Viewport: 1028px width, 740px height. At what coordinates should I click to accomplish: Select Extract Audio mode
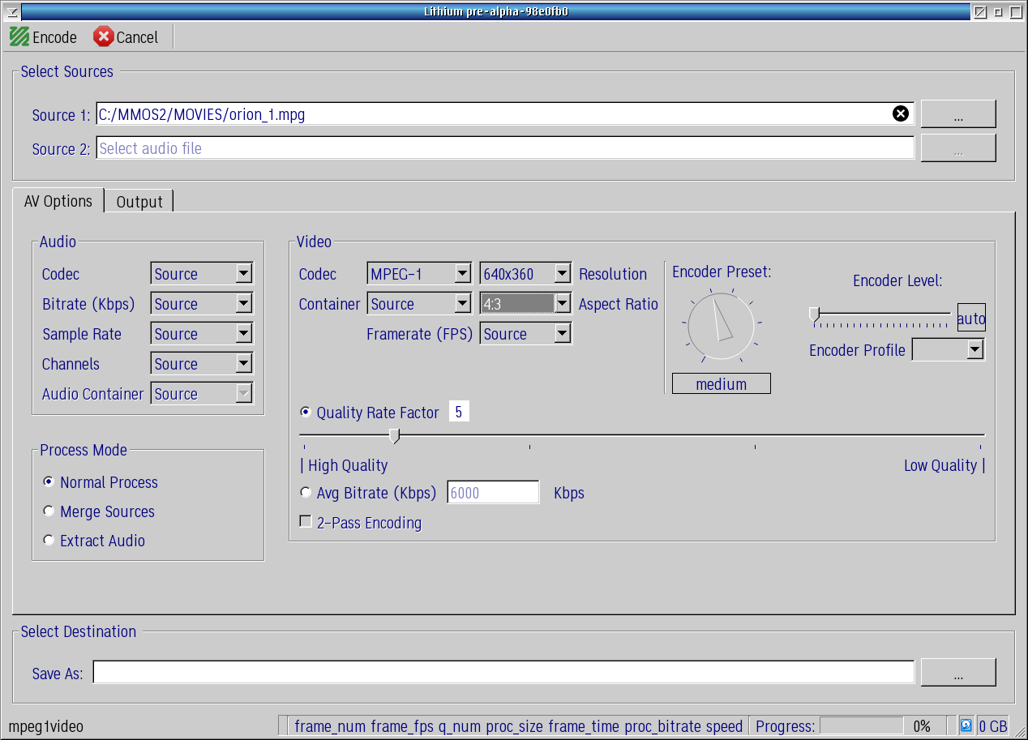pos(49,541)
